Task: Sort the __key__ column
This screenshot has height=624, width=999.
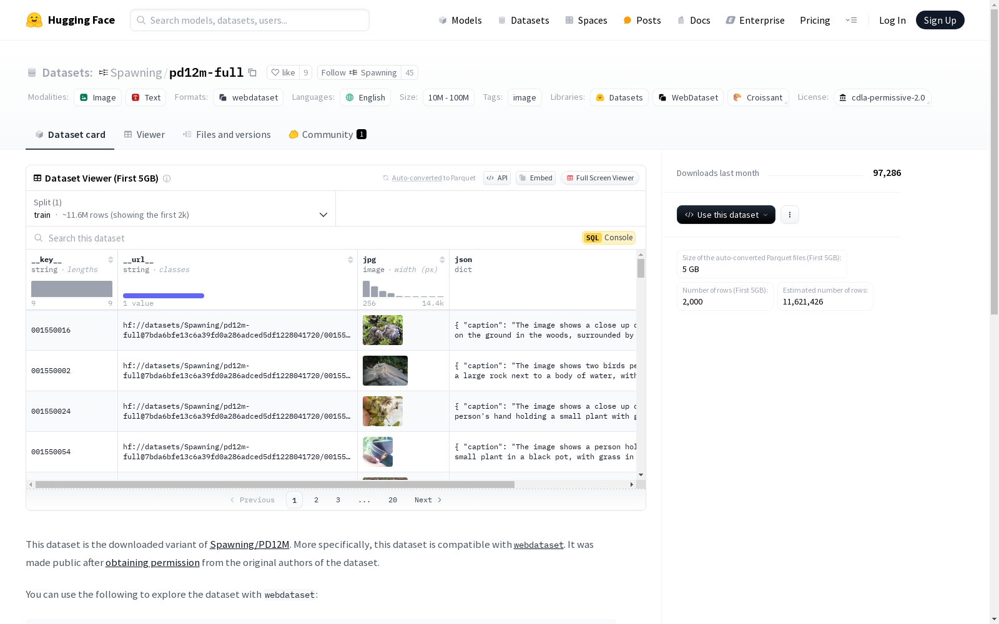Action: tap(111, 260)
